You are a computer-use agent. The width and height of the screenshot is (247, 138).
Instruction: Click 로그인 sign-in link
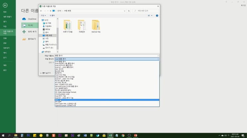[243, 5]
